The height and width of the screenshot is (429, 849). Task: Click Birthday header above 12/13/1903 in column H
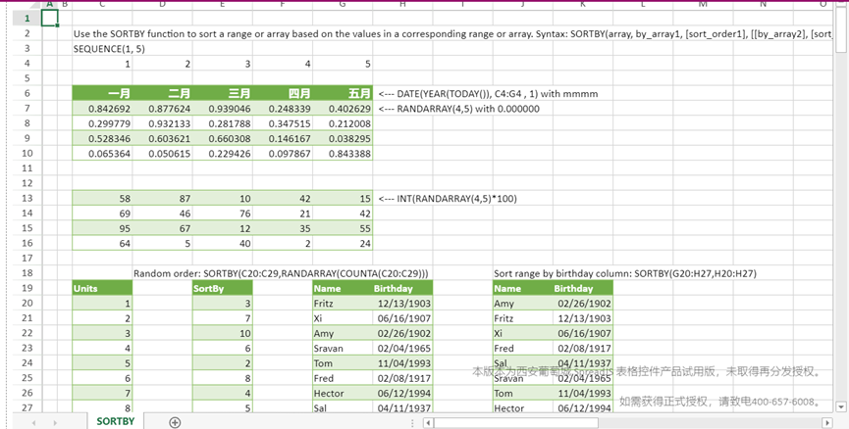402,288
